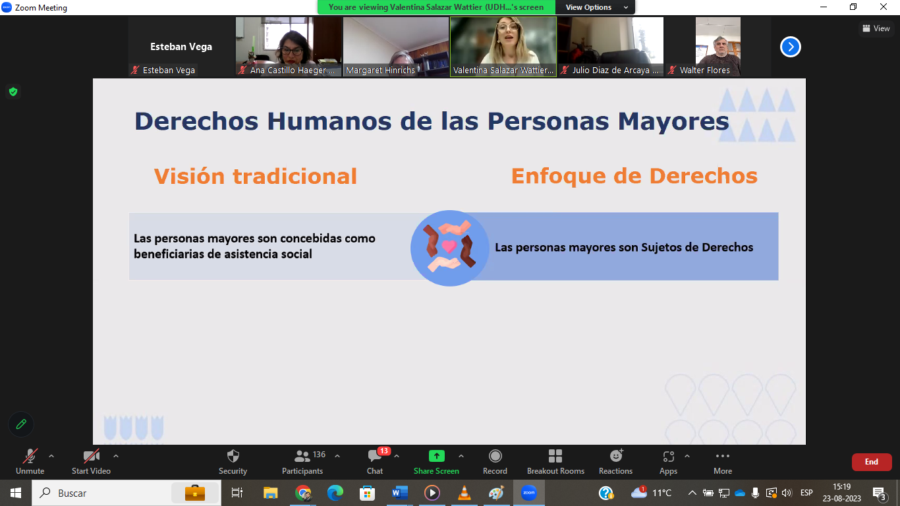Click the red End meeting button
Screen dimensions: 900x506
point(871,462)
